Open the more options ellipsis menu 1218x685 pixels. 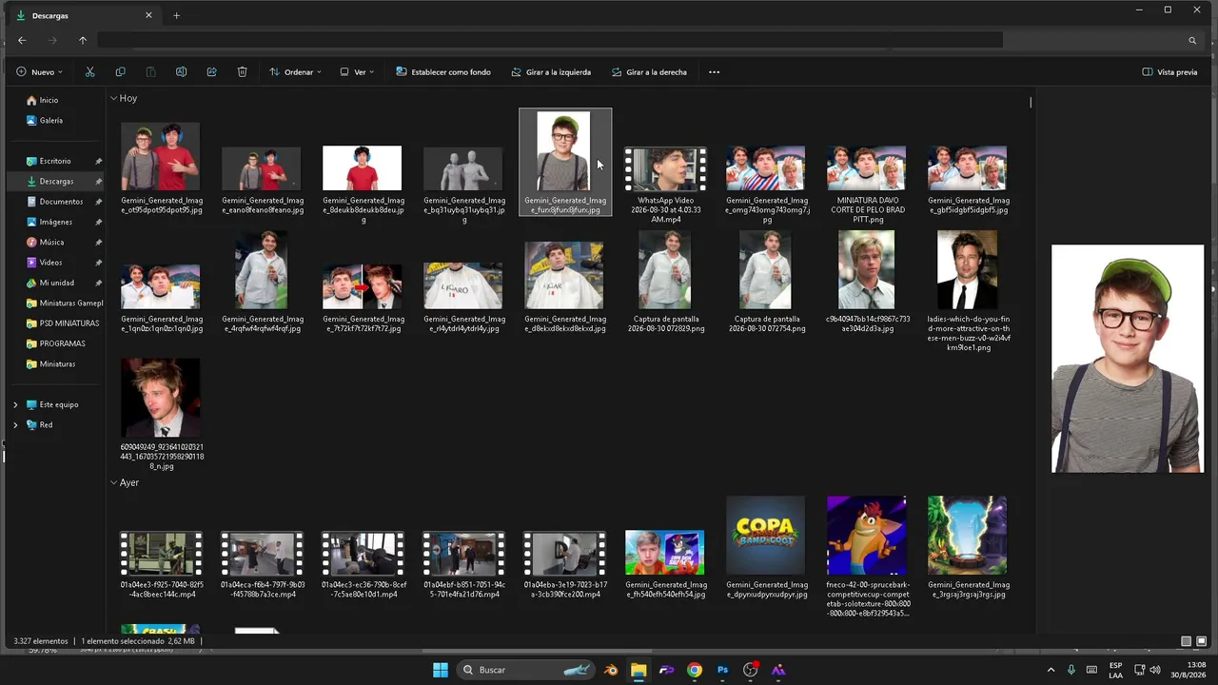[714, 71]
